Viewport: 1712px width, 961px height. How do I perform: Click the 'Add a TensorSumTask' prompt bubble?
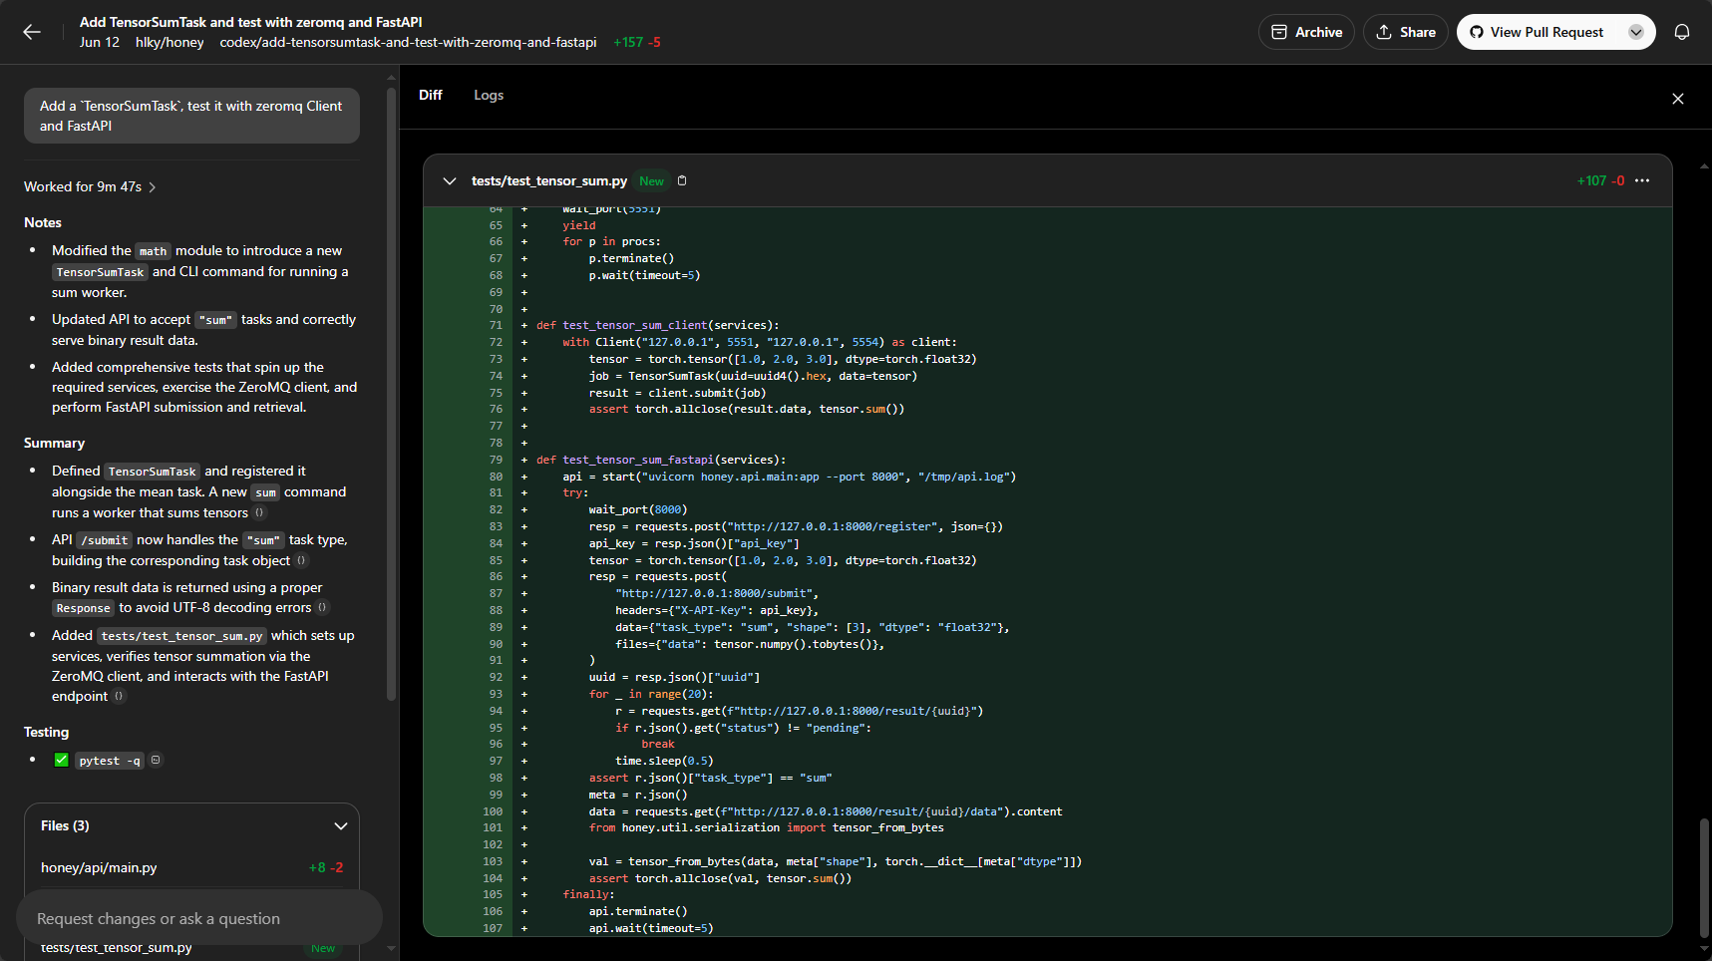pyautogui.click(x=191, y=116)
